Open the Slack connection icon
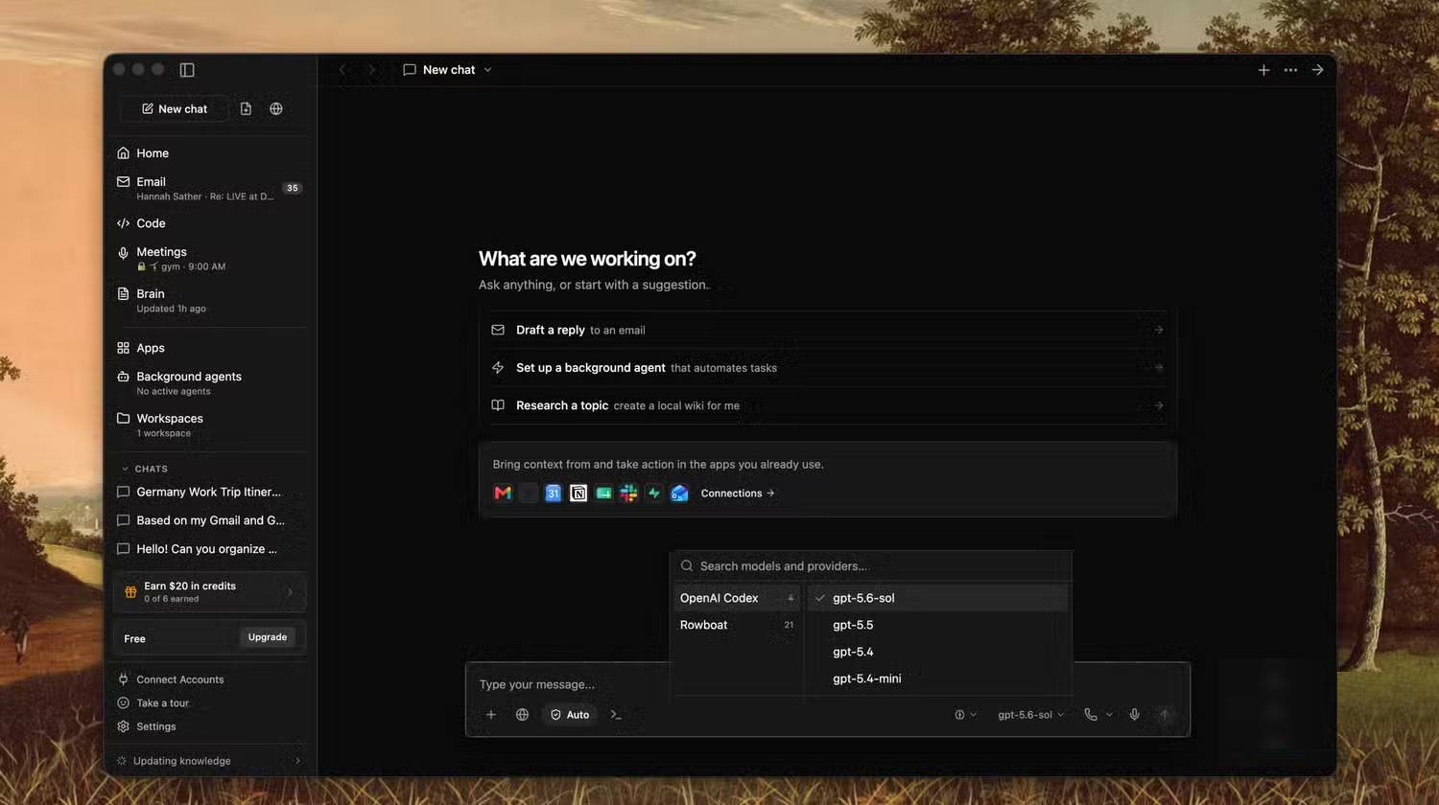1439x805 pixels. click(628, 494)
